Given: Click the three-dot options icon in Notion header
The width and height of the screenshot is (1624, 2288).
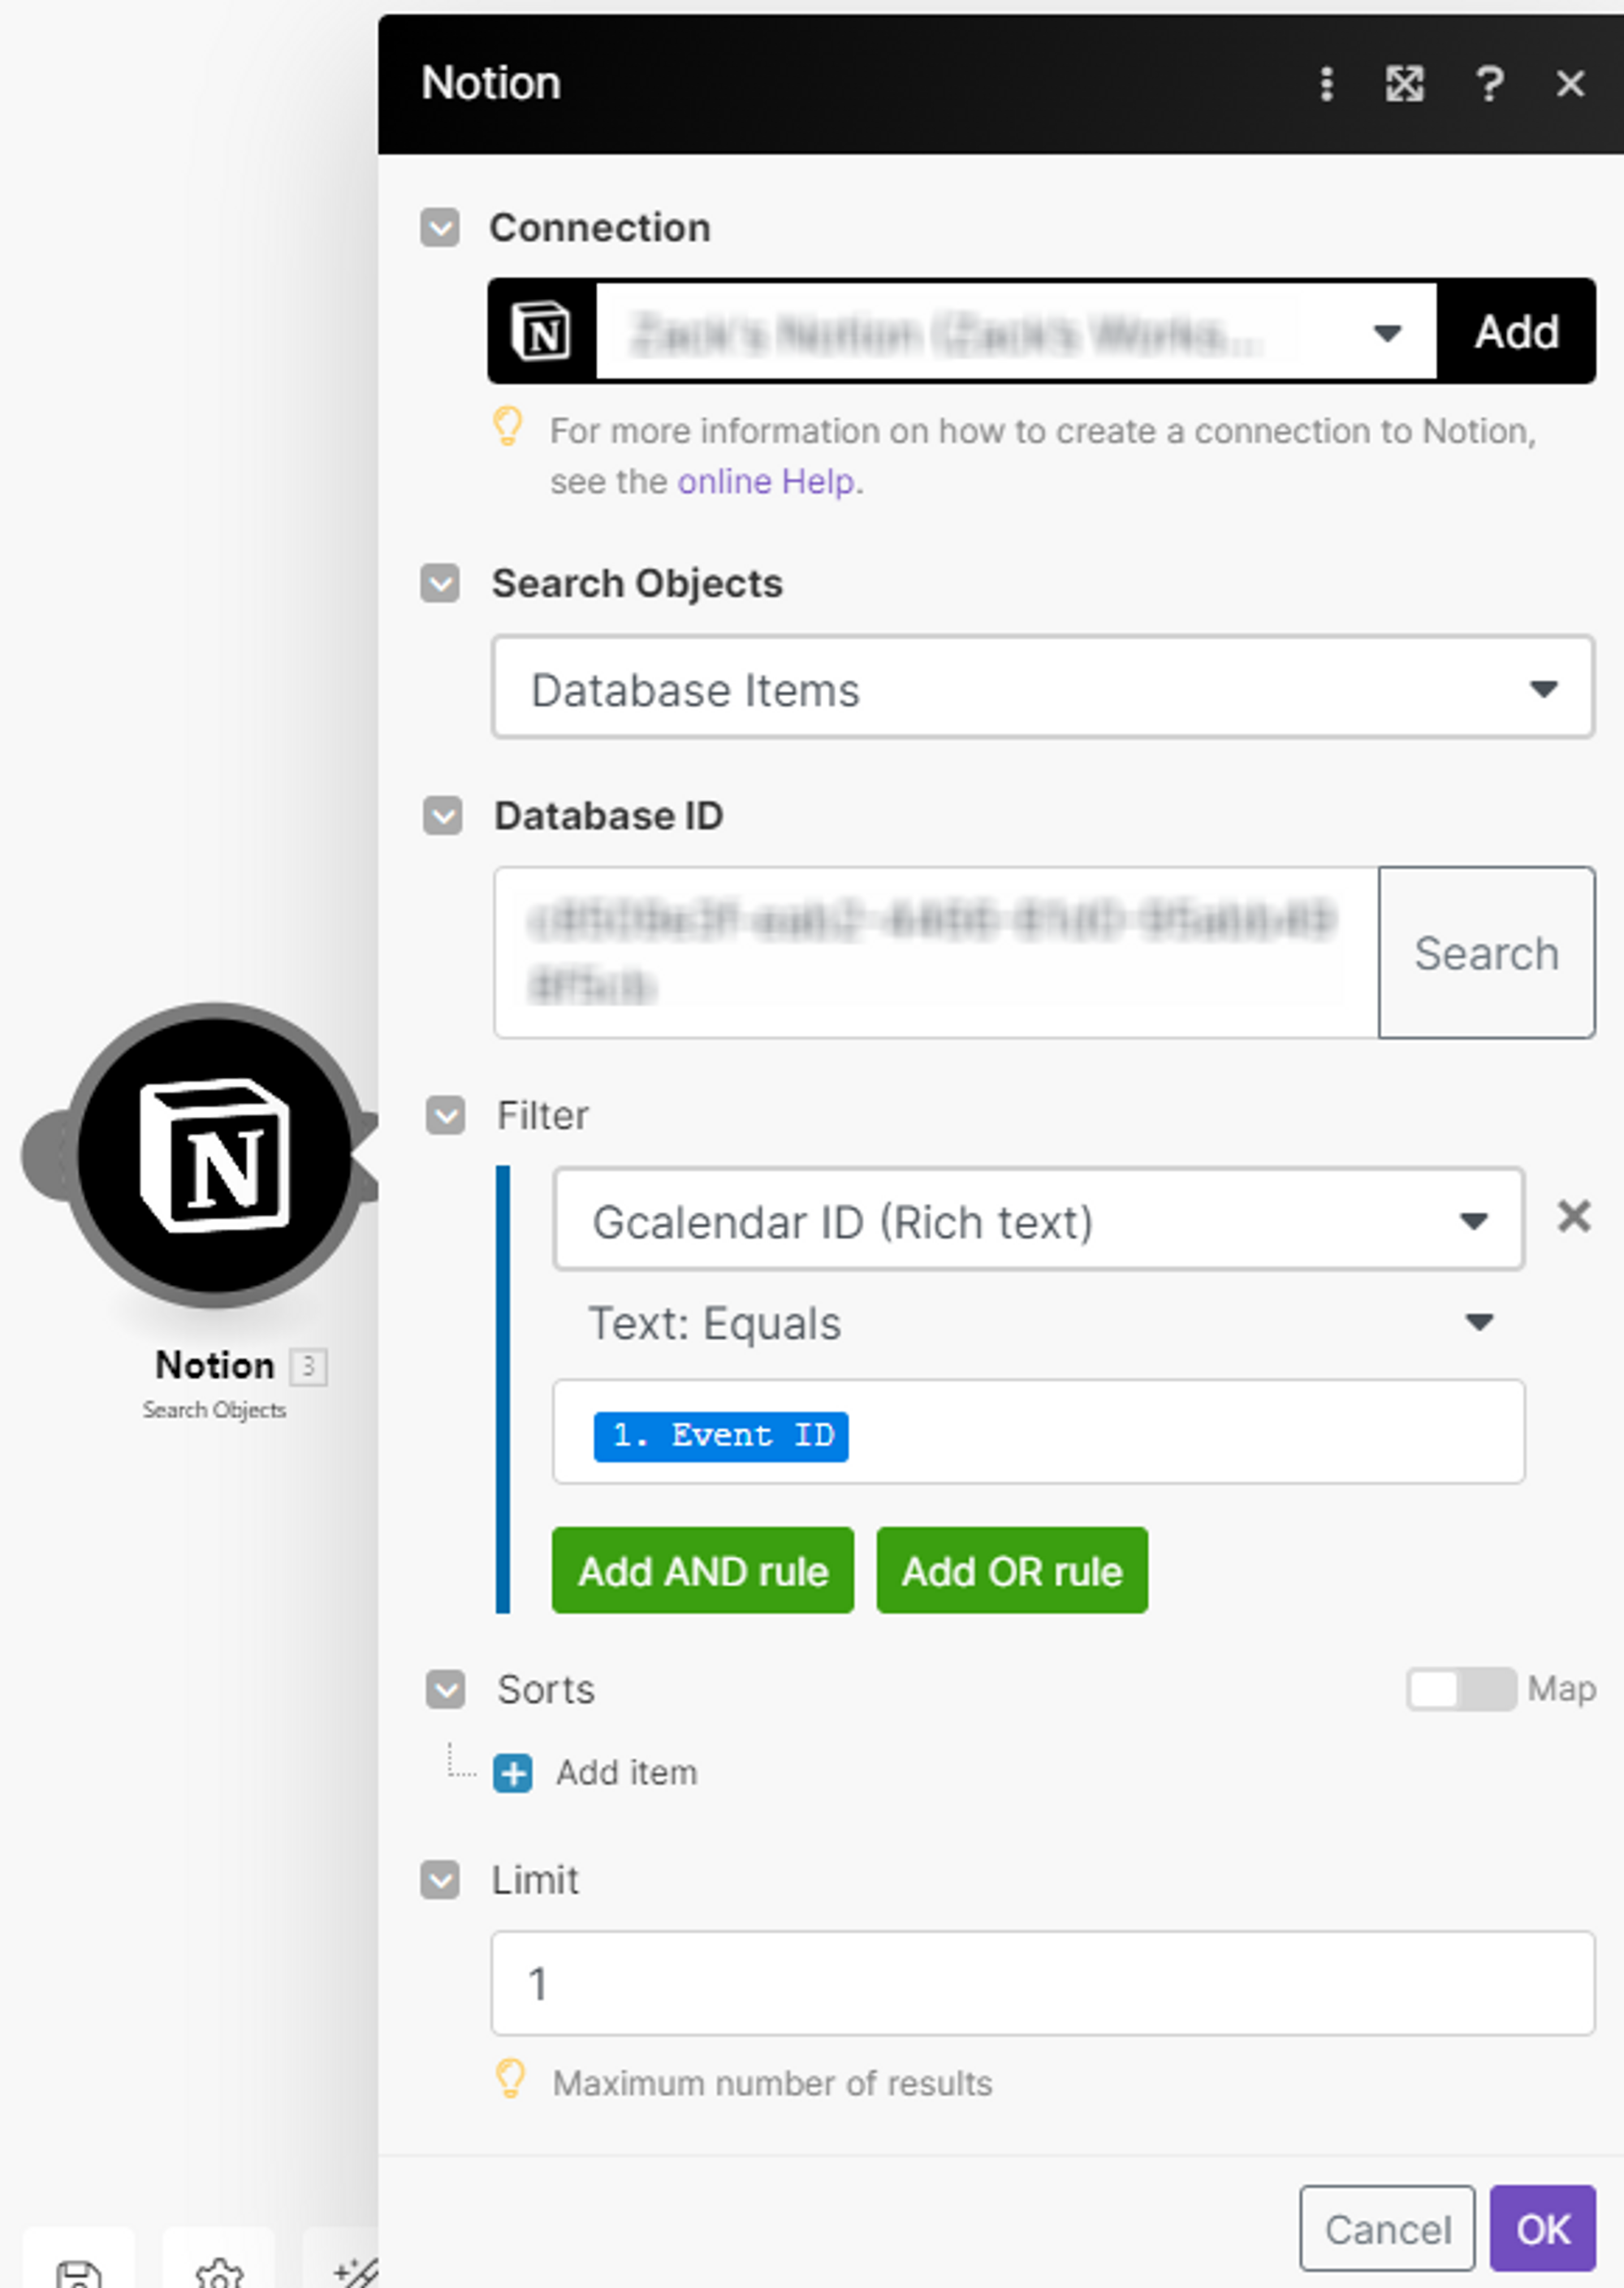Looking at the screenshot, I should [1326, 84].
